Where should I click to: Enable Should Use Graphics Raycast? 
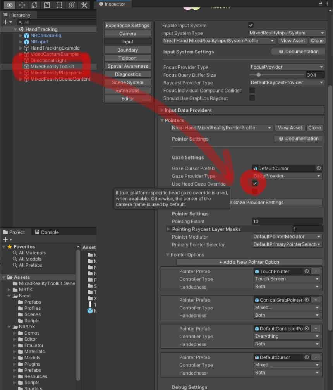pos(252,98)
